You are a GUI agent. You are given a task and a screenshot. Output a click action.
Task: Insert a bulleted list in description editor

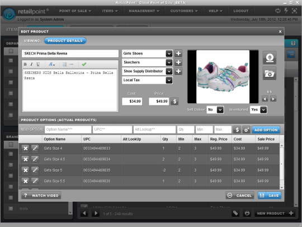coord(65,64)
